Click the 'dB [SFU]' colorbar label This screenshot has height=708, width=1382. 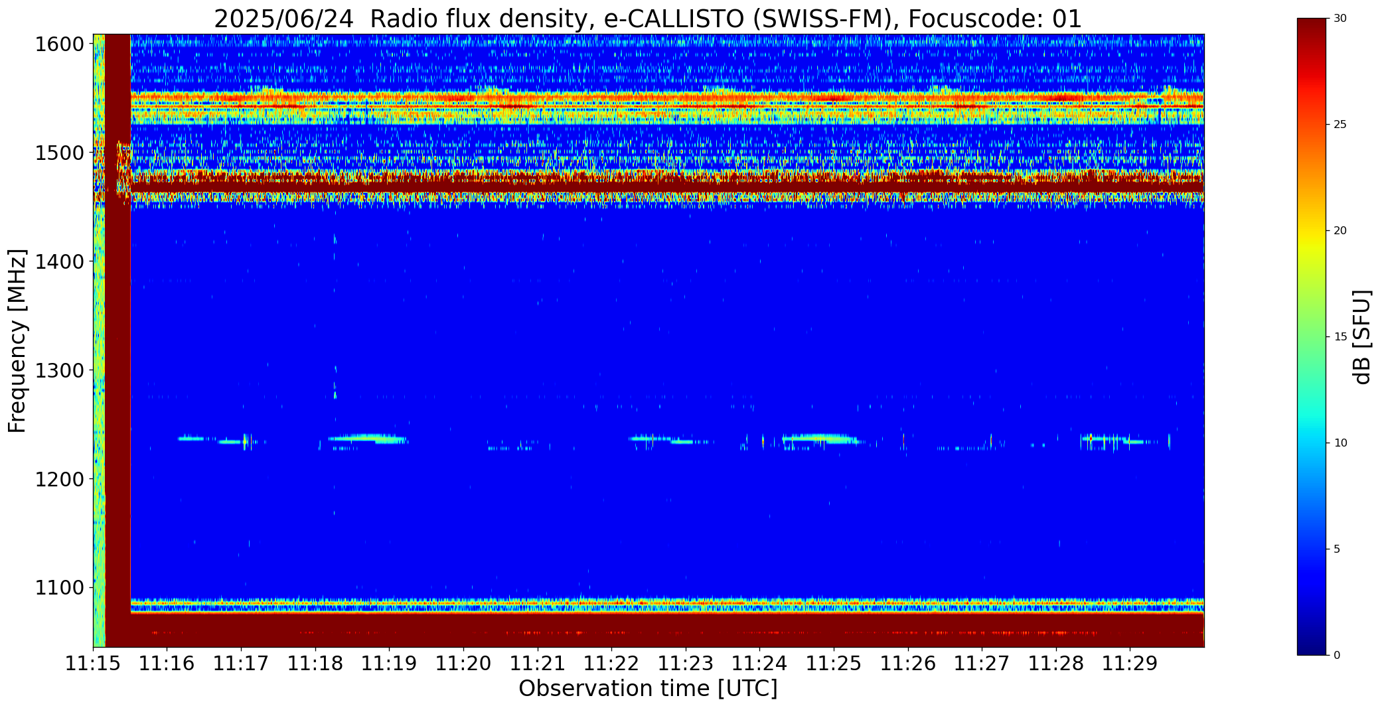pos(1362,337)
